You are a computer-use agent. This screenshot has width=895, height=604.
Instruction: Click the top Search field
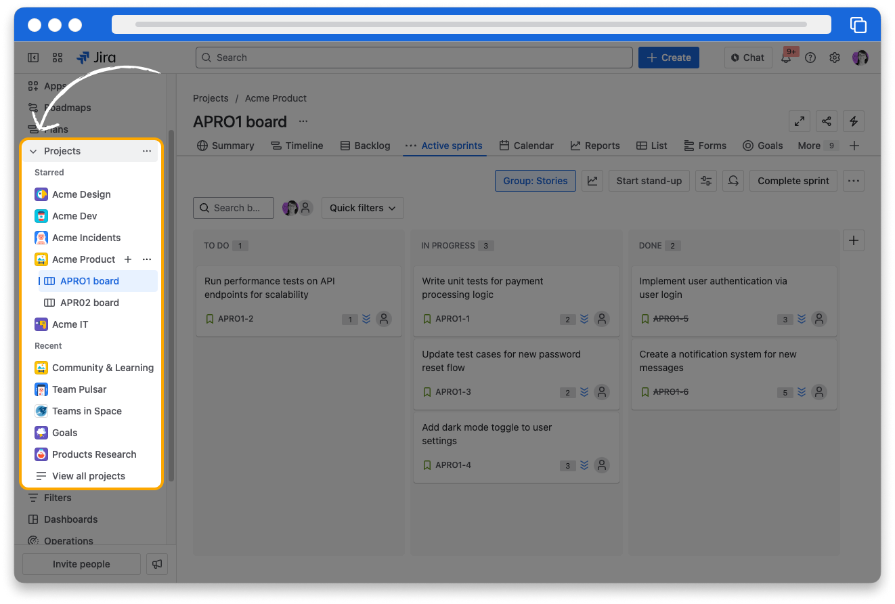414,58
